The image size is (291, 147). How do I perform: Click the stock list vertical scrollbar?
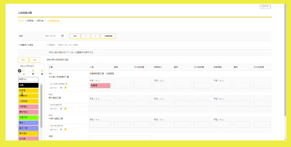tap(41, 111)
